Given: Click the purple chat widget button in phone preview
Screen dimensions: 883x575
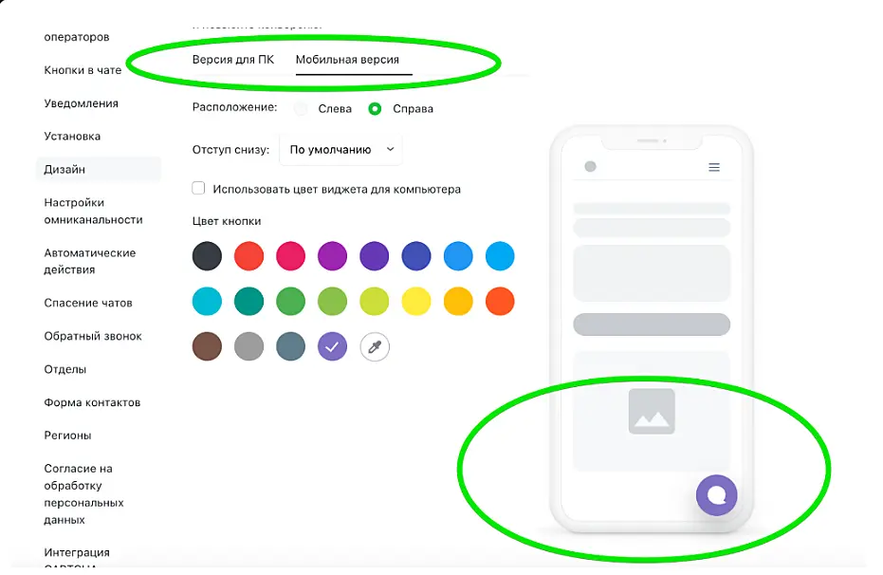Looking at the screenshot, I should tap(716, 495).
